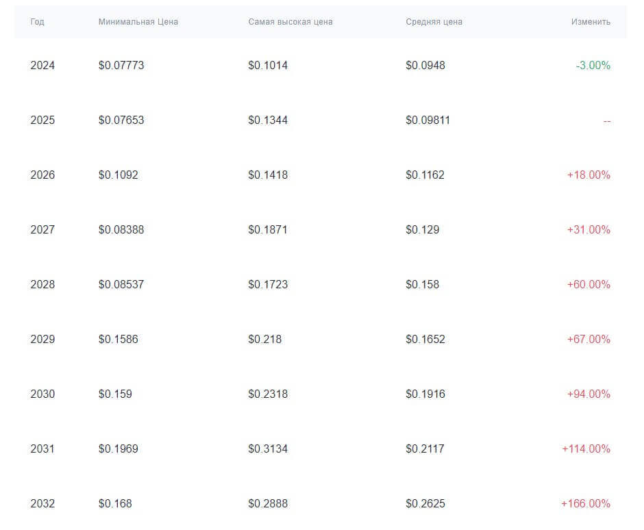Click the $0.3134 highest price
Image resolution: width=644 pixels, height=530 pixels.
268,449
